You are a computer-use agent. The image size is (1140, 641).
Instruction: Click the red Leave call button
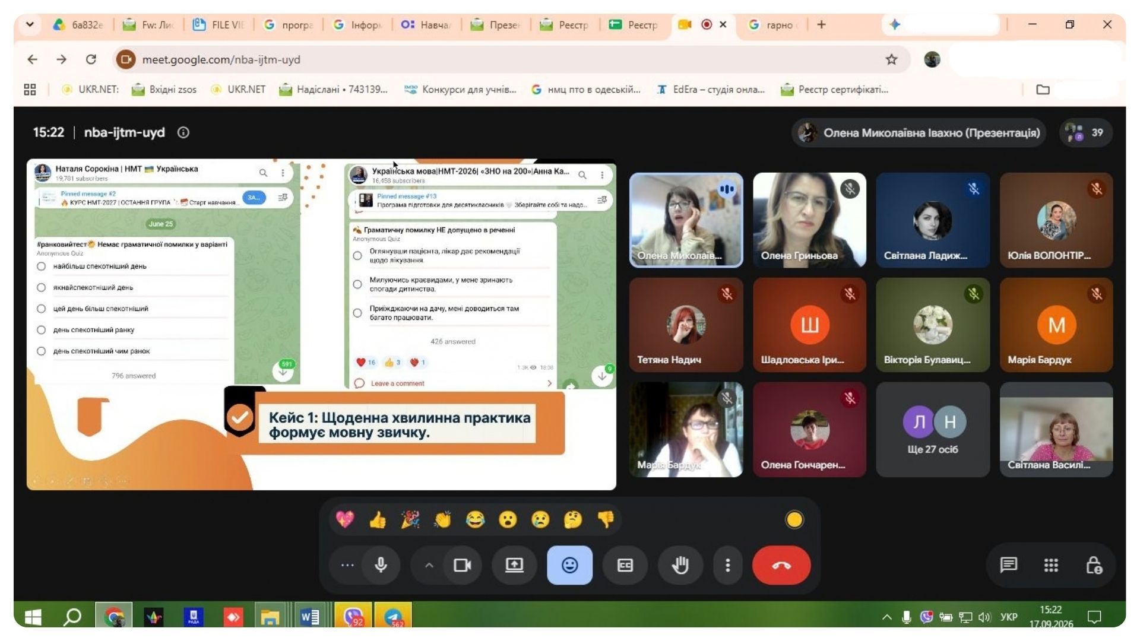(x=781, y=565)
